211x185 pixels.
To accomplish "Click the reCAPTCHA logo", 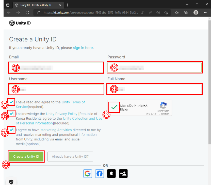I will pos(163,106).
